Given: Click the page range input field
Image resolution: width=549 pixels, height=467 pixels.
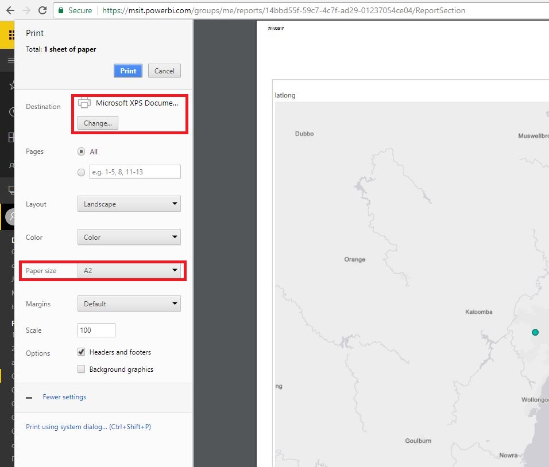Looking at the screenshot, I should point(135,172).
